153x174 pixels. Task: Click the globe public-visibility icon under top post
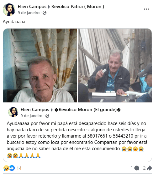[x=45, y=13]
